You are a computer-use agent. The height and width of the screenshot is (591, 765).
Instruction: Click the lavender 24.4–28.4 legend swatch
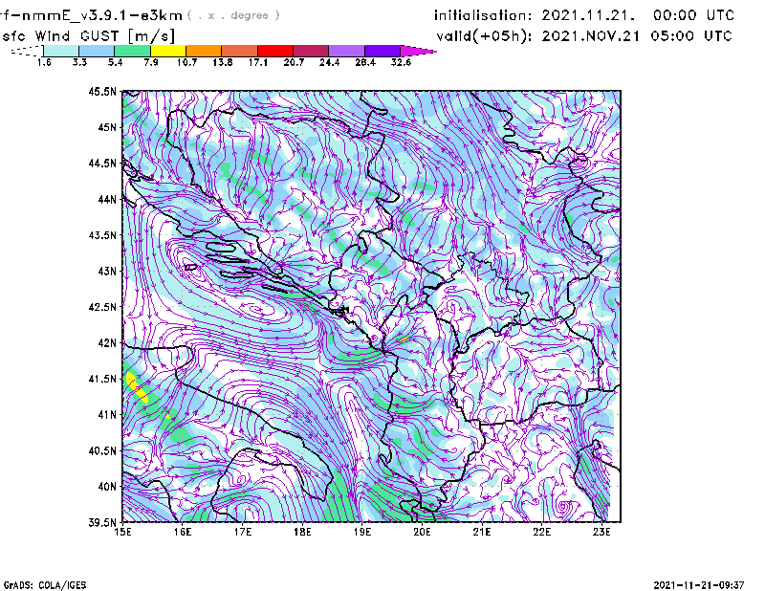tap(346, 51)
